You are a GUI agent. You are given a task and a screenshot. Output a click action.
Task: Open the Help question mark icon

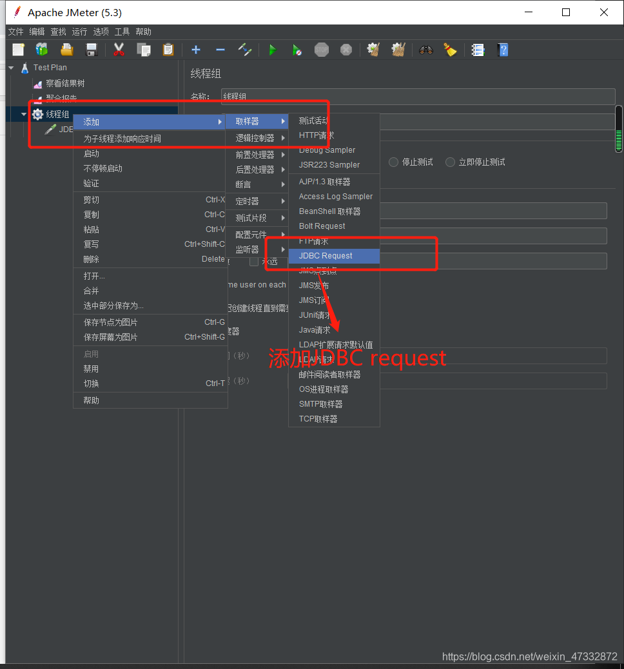[503, 50]
